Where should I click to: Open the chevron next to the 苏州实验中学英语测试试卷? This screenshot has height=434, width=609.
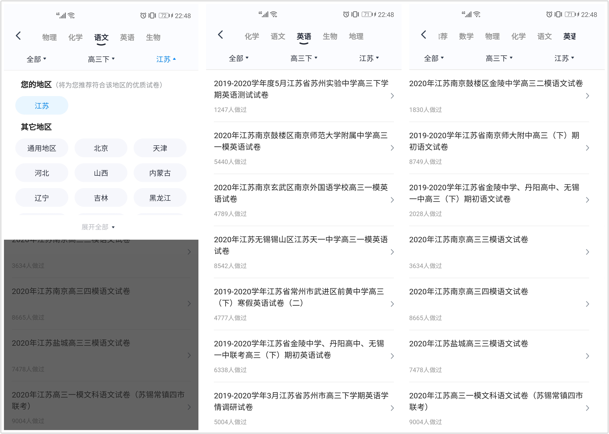392,95
